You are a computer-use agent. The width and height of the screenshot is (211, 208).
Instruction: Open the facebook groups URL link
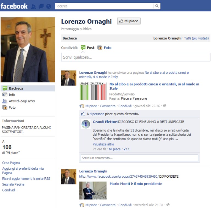119,177
